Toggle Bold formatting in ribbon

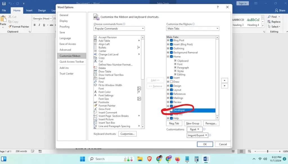(x=35, y=25)
